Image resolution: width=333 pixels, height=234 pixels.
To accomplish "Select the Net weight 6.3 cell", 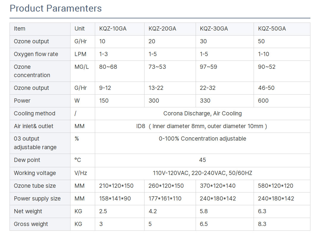I will click(282, 211).
